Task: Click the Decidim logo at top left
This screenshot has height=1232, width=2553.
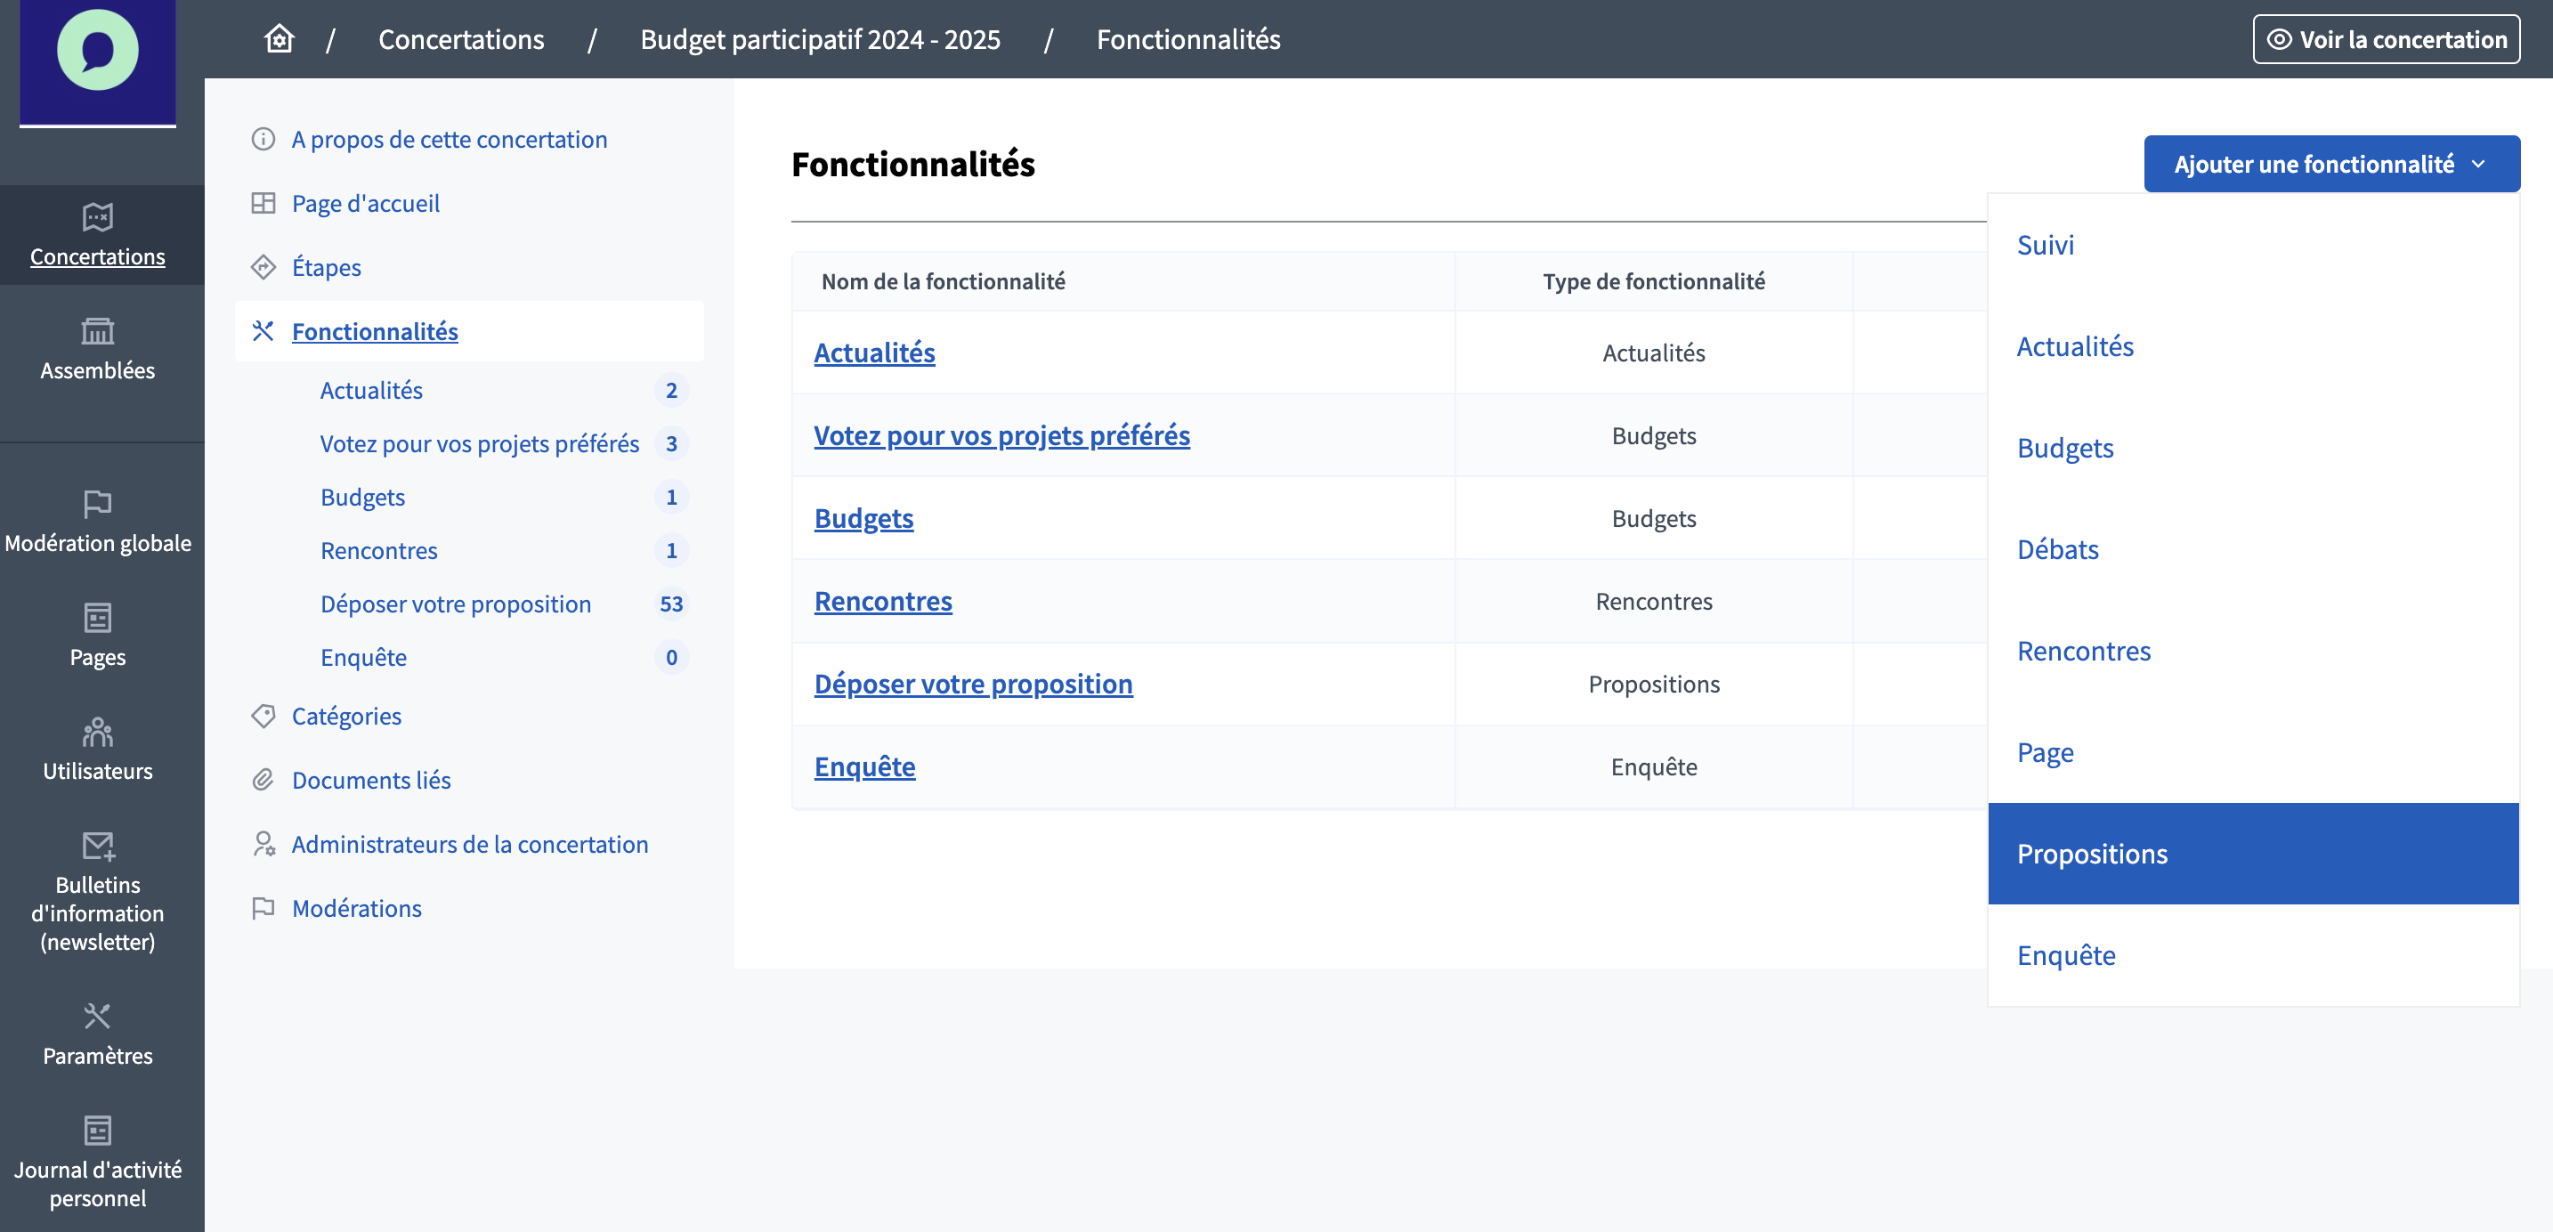Action: 97,52
